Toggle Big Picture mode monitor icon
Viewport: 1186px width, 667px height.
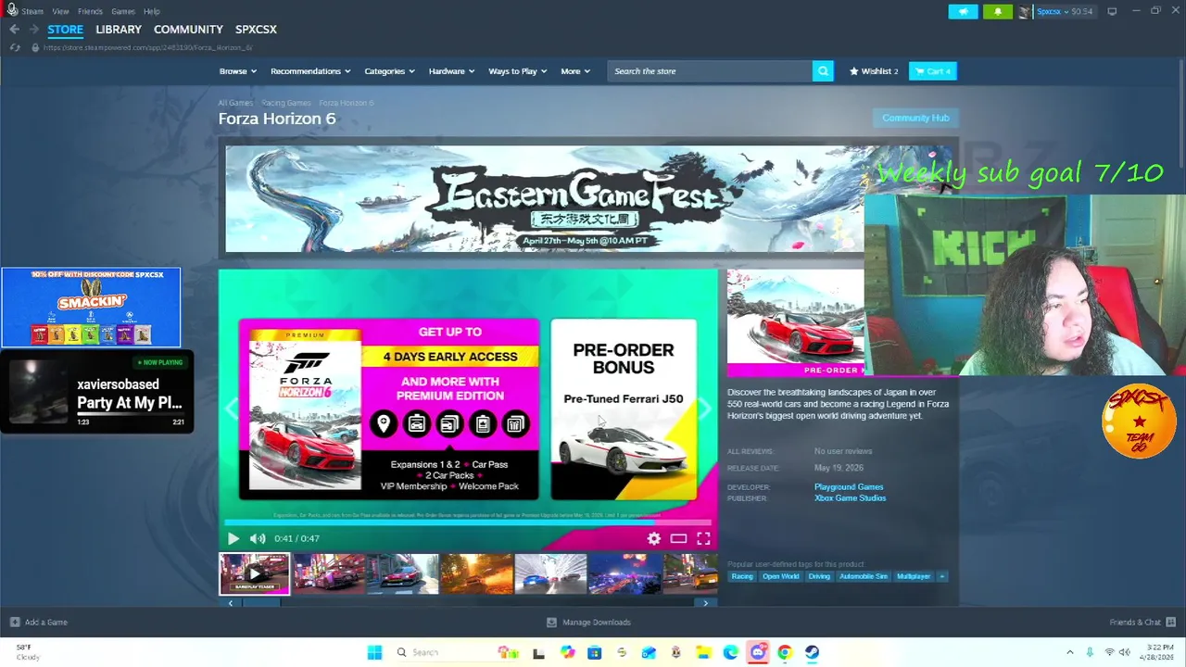(1112, 11)
